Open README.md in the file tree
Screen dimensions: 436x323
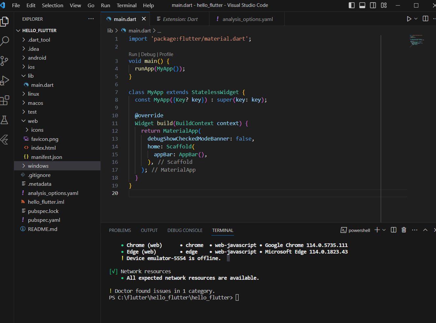(57, 229)
